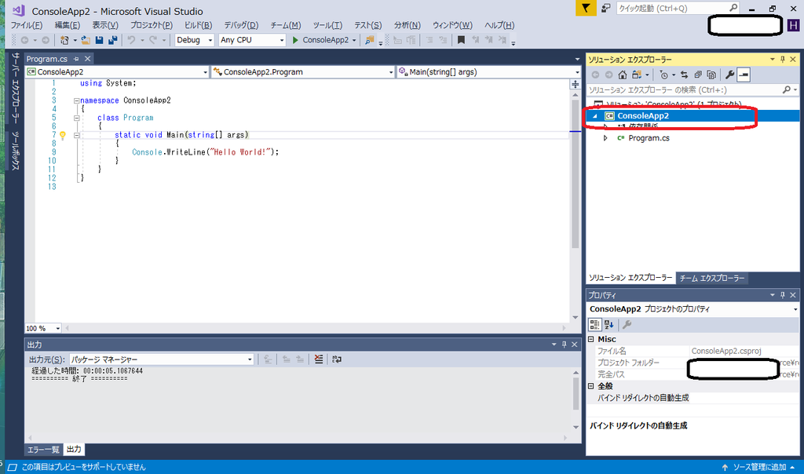Open the デバッグ(D) menu
The height and width of the screenshot is (474, 804).
point(241,25)
